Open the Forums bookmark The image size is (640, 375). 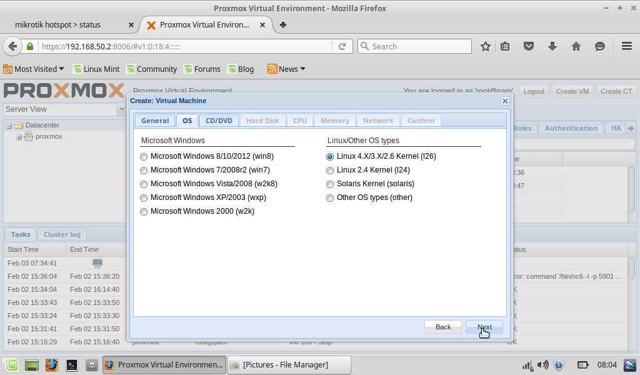coord(202,69)
